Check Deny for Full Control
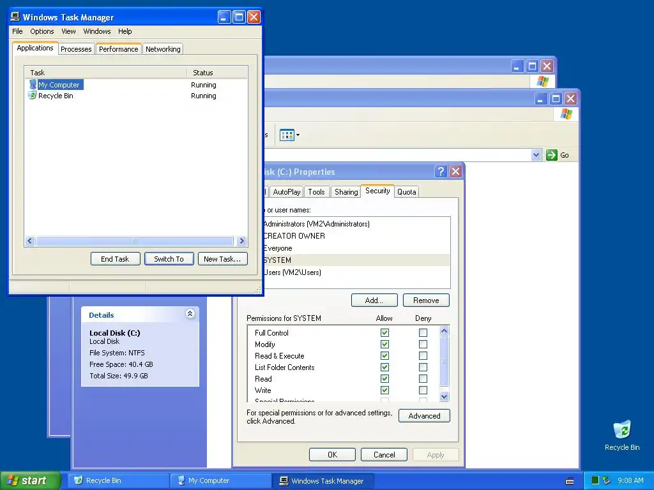Viewport: 654px width, 490px height. [423, 333]
